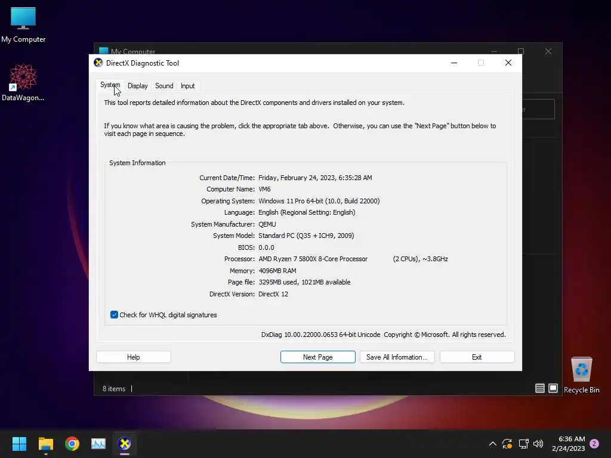Maximize the My Computer background window
Image resolution: width=611 pixels, height=458 pixels.
pos(521,51)
